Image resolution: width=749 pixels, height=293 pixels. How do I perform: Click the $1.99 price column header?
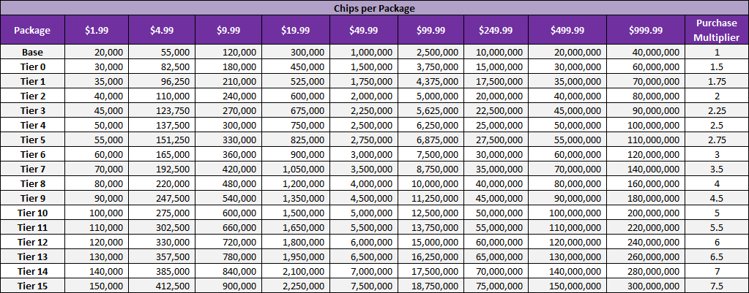(97, 31)
